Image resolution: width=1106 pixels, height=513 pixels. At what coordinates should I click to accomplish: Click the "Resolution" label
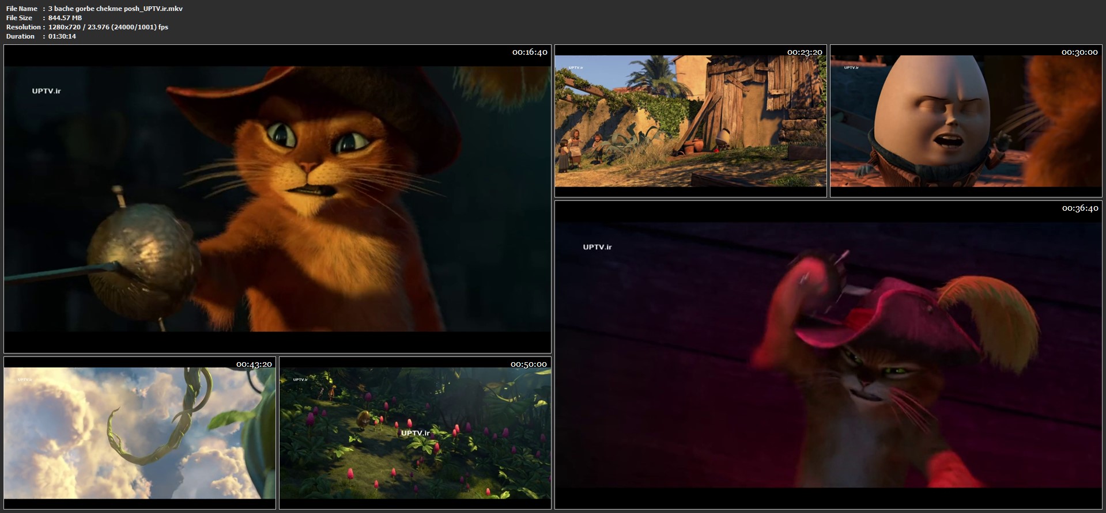[24, 27]
